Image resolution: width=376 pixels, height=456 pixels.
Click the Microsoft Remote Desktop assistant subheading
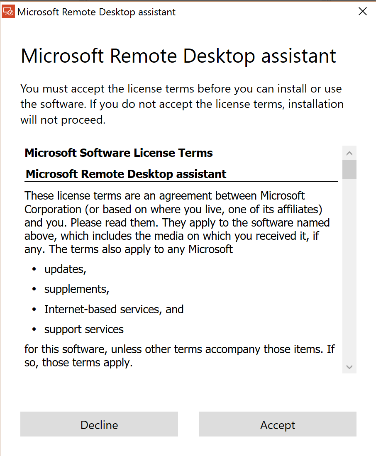(125, 174)
